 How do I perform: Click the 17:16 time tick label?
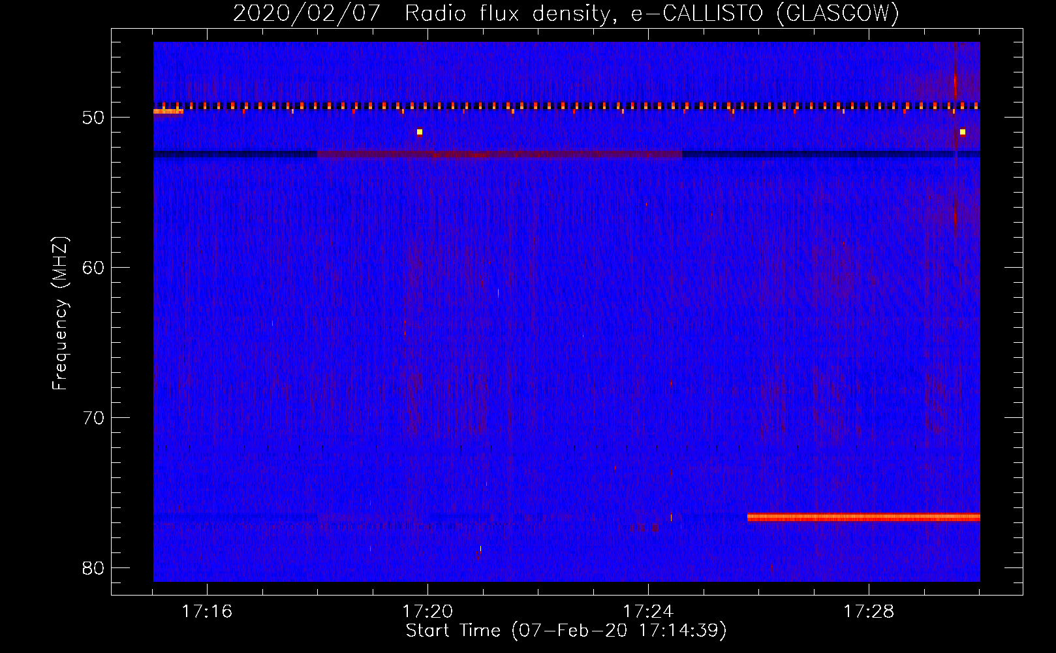(207, 612)
